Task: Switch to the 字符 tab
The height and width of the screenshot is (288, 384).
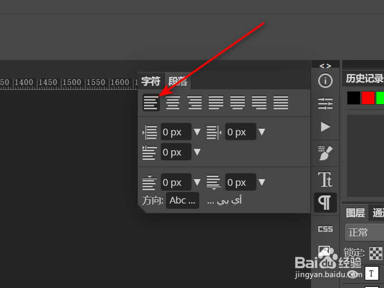Action: [151, 81]
